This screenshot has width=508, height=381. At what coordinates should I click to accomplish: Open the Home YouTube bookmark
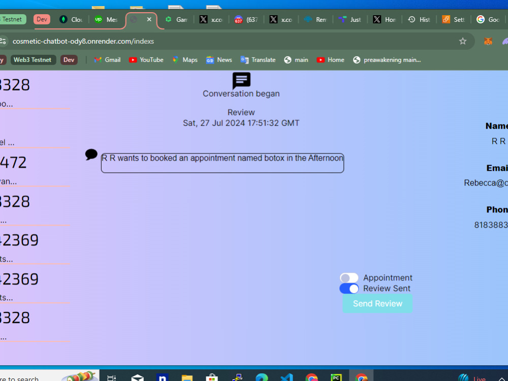coord(331,59)
